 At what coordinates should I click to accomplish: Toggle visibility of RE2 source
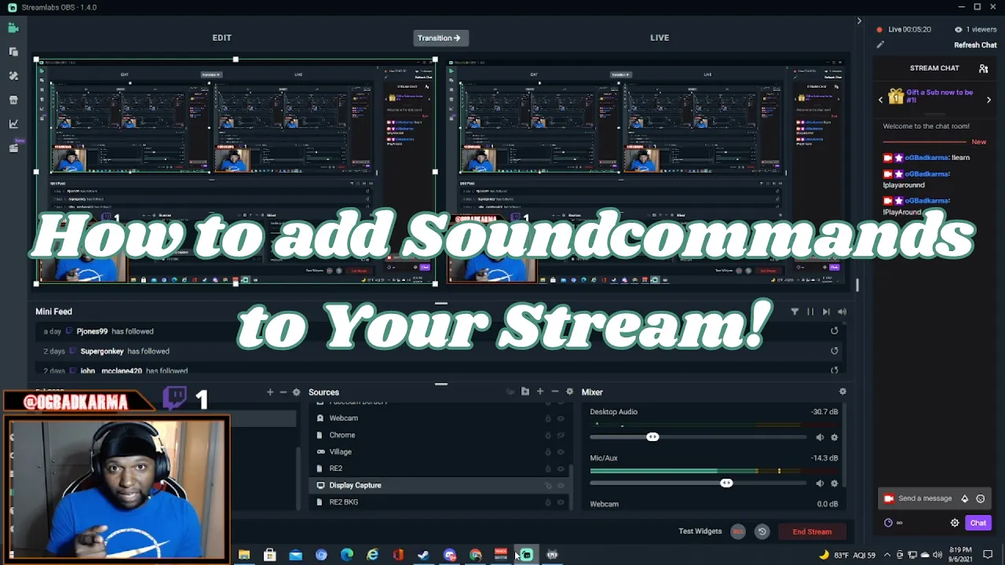point(561,468)
